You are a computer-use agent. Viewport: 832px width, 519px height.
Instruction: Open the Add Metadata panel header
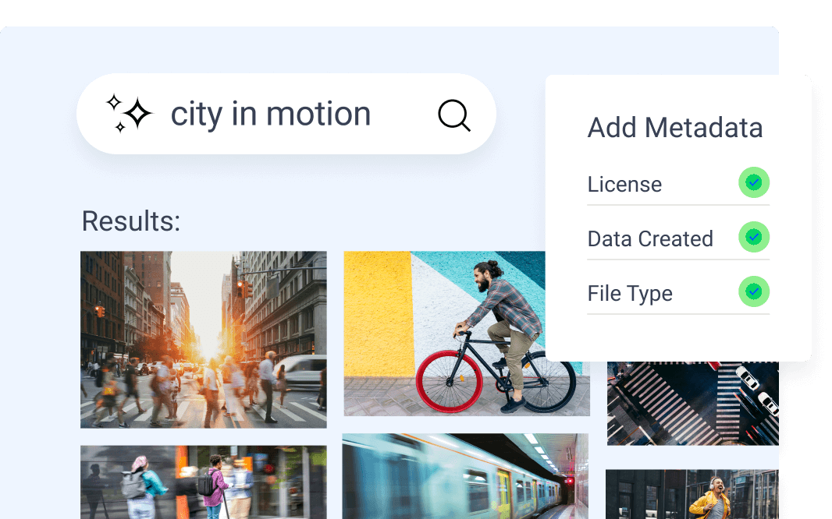(675, 128)
